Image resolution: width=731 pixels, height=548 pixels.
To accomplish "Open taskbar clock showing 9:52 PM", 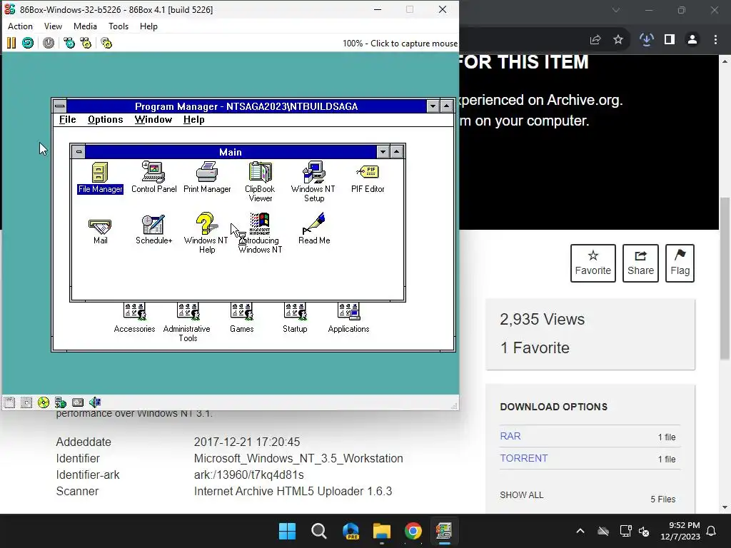I will [680, 531].
